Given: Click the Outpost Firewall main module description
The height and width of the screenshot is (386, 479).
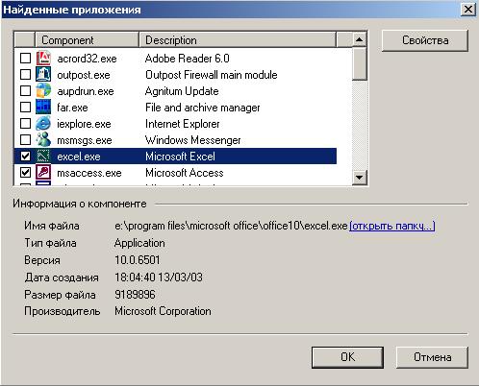Looking at the screenshot, I should pos(212,75).
